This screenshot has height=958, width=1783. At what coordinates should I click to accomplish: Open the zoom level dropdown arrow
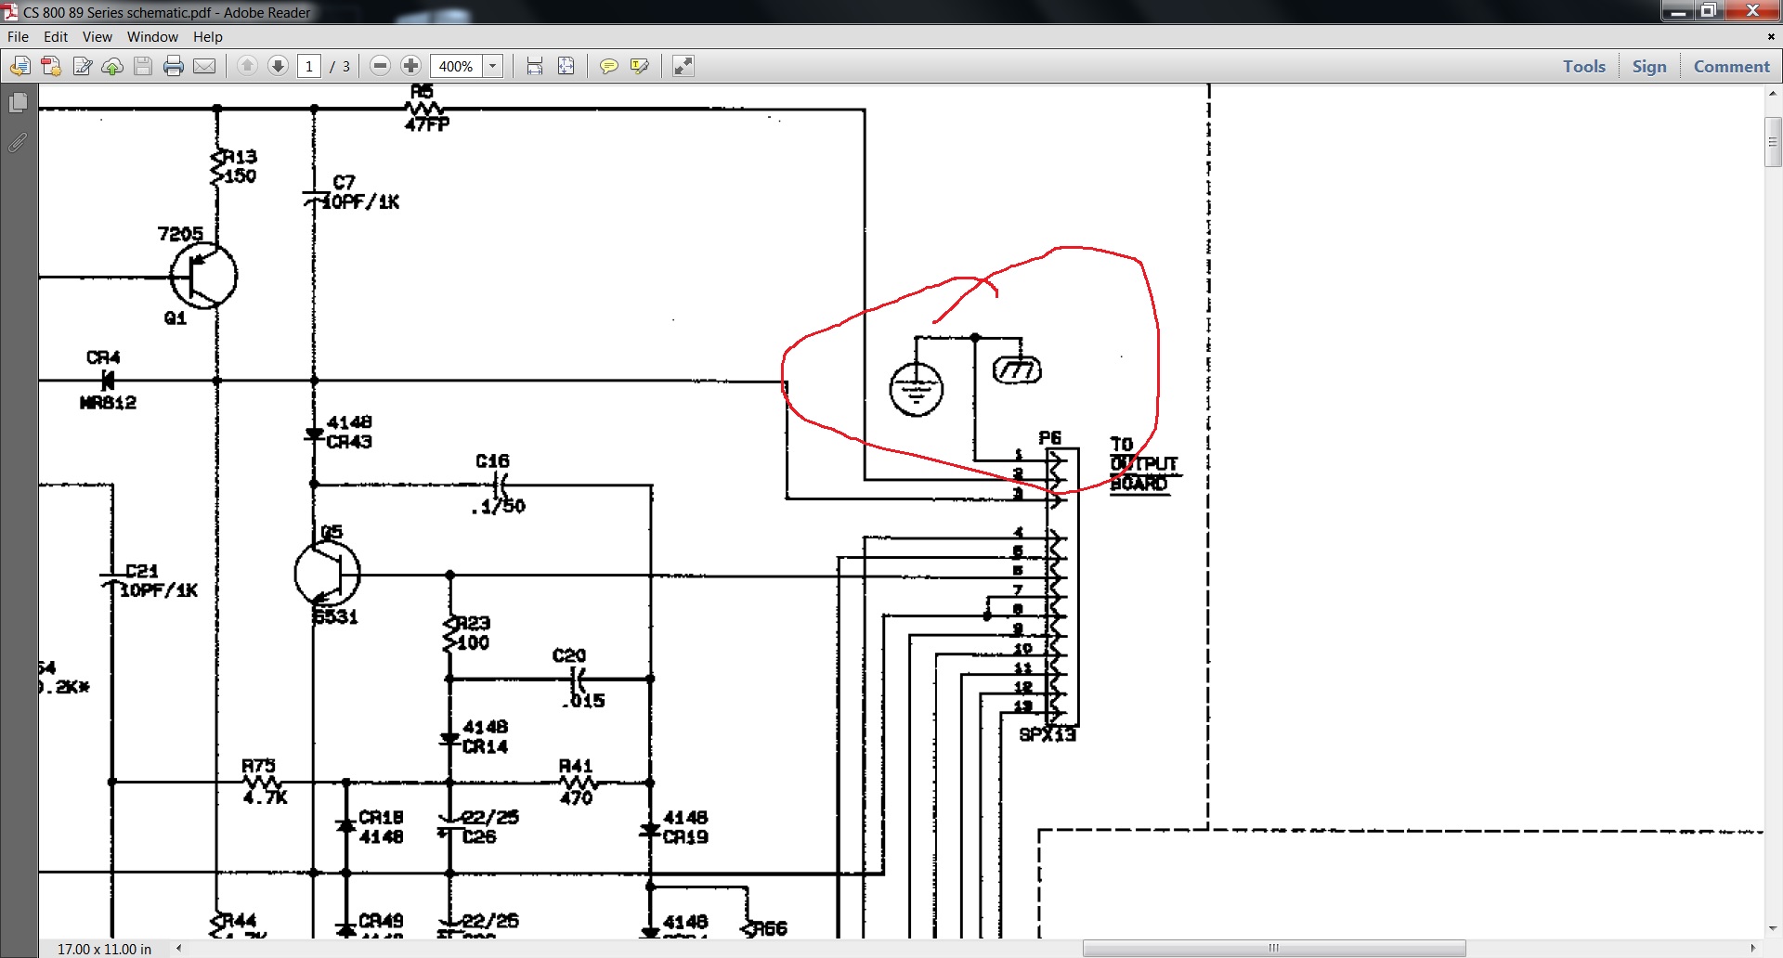(x=493, y=66)
